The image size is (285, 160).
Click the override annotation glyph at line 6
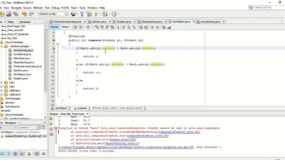53,40
